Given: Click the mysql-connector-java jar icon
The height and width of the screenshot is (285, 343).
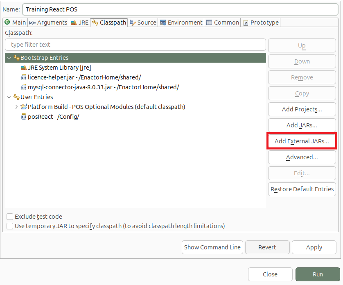Looking at the screenshot, I should click(23, 87).
